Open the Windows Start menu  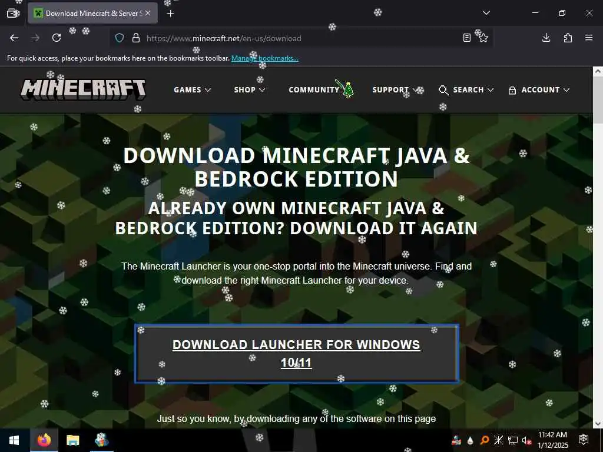click(14, 440)
